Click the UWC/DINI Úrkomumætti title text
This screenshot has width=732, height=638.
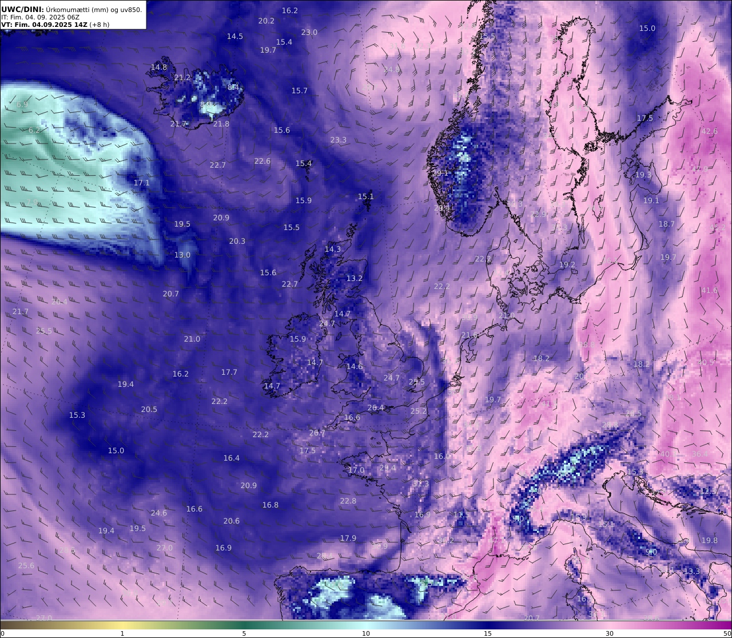tap(71, 9)
